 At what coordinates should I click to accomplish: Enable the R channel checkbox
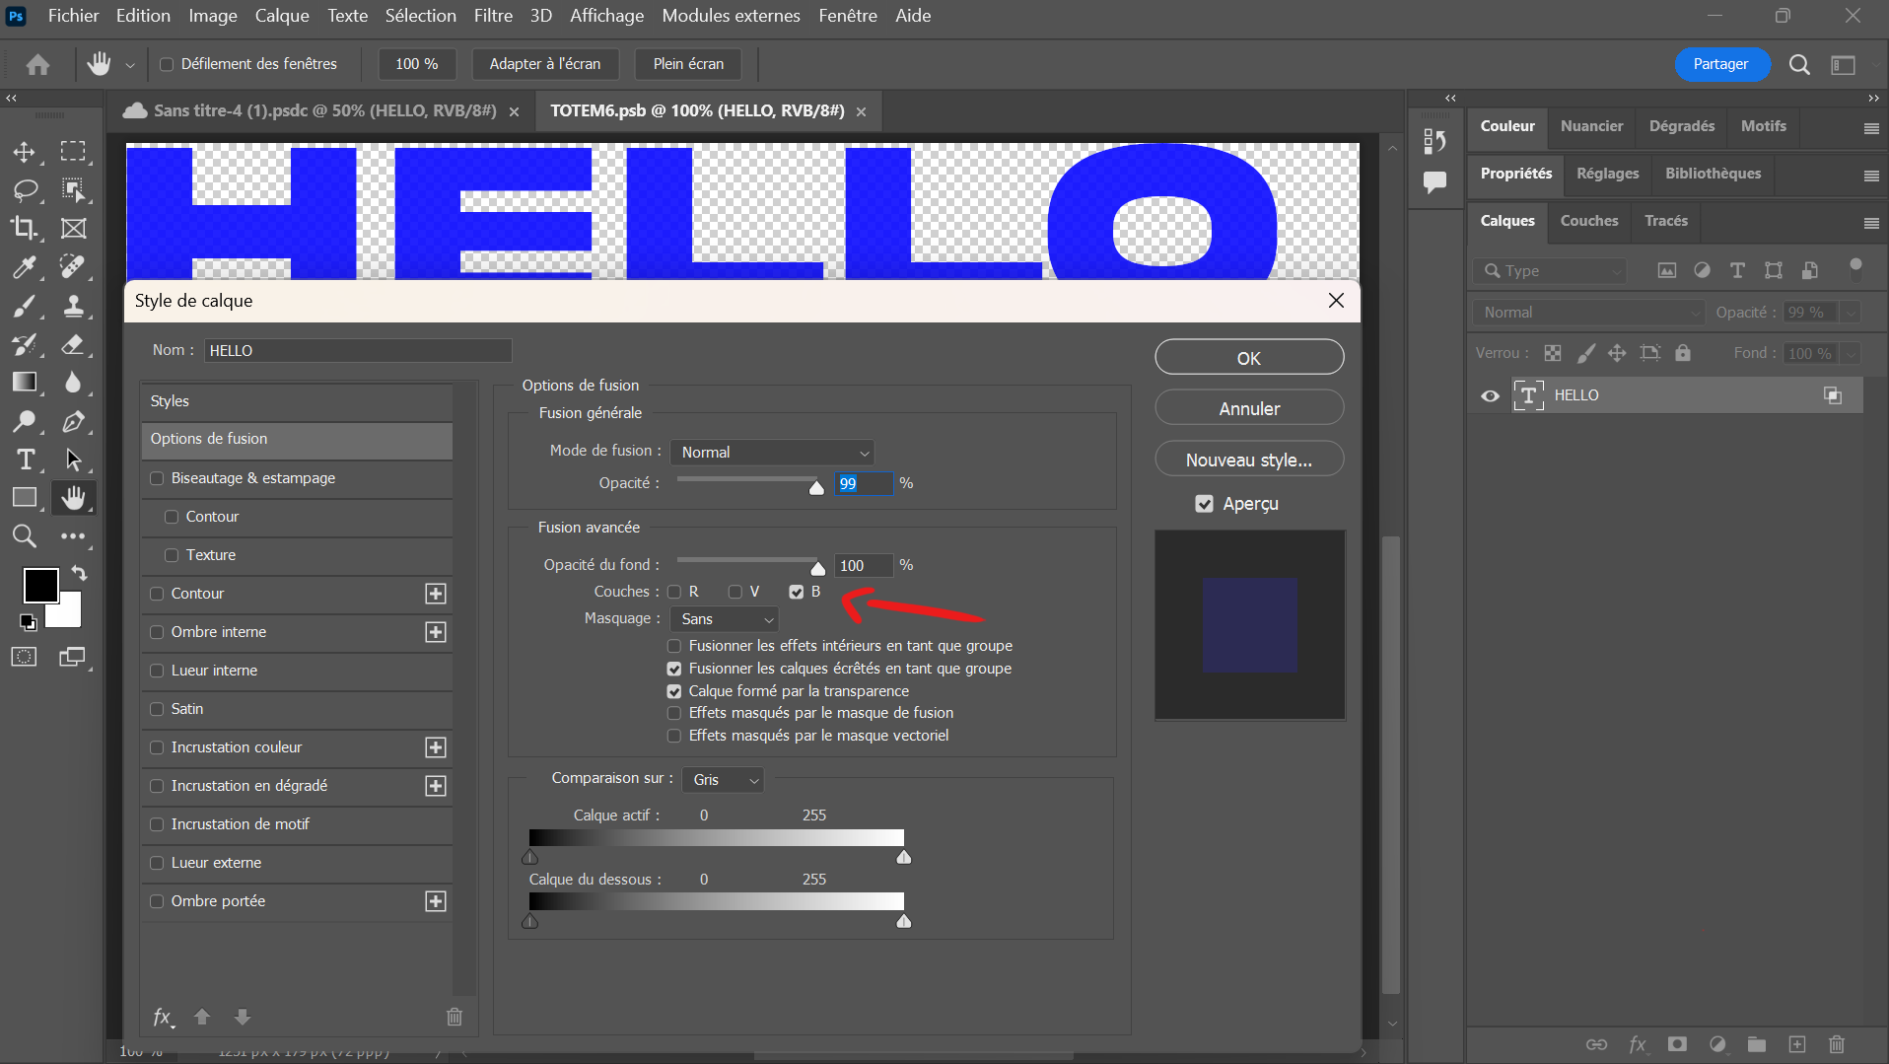tap(675, 591)
